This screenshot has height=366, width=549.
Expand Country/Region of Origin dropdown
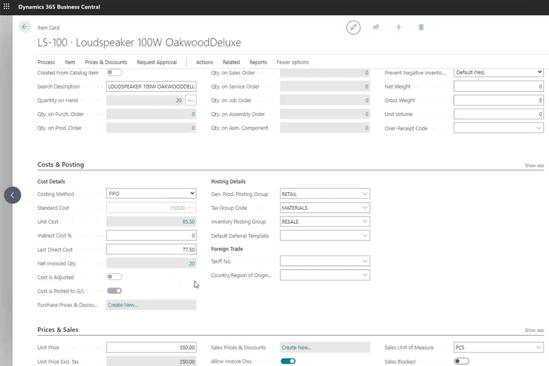[x=365, y=275]
